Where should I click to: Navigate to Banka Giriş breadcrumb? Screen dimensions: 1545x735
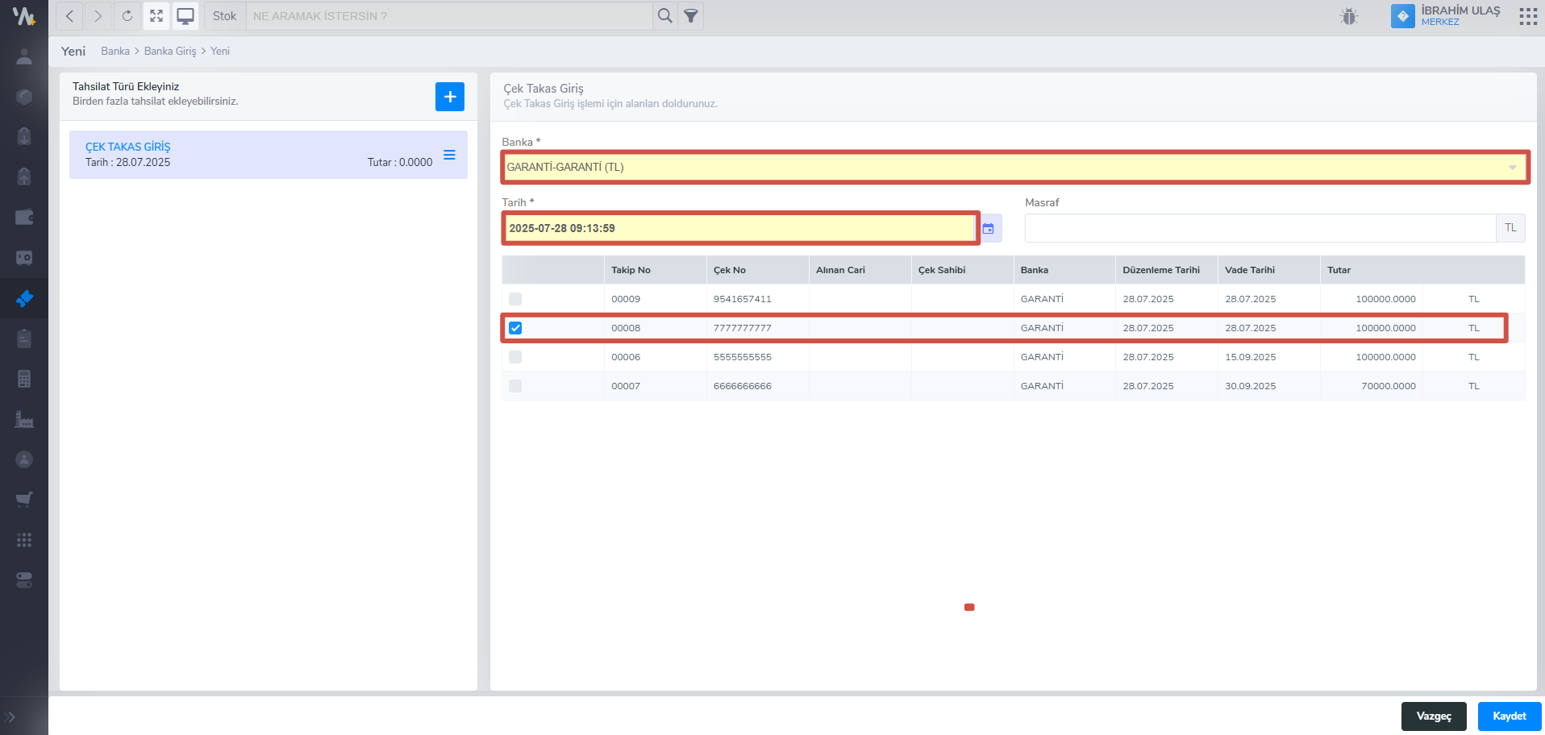coord(170,51)
